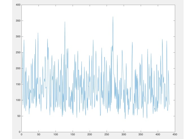The width and height of the screenshot is (196, 139).
Task: Click the x-axis tick label 300
Action: 124,134
